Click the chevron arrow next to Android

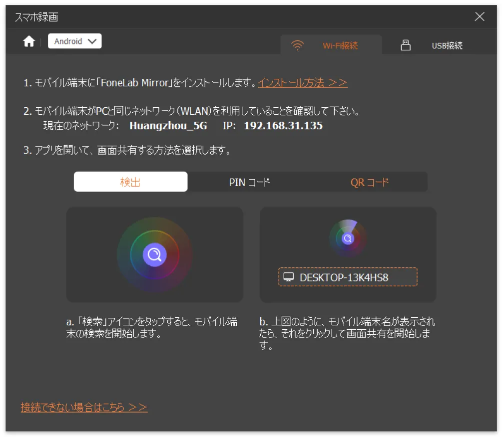coord(92,41)
